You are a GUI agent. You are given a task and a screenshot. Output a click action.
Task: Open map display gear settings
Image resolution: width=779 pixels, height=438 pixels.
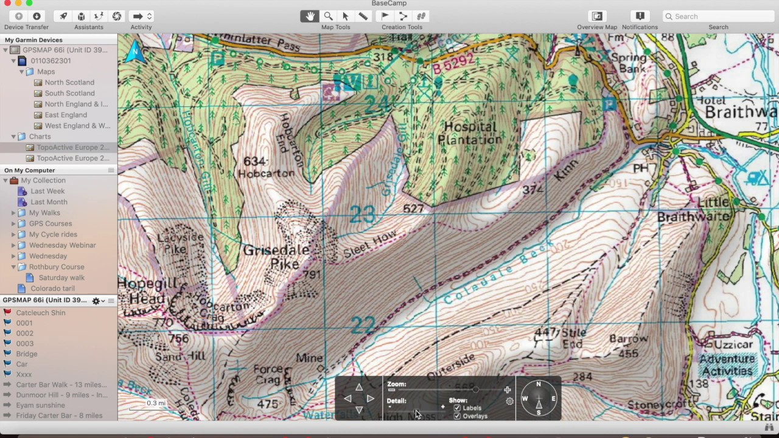click(x=510, y=401)
